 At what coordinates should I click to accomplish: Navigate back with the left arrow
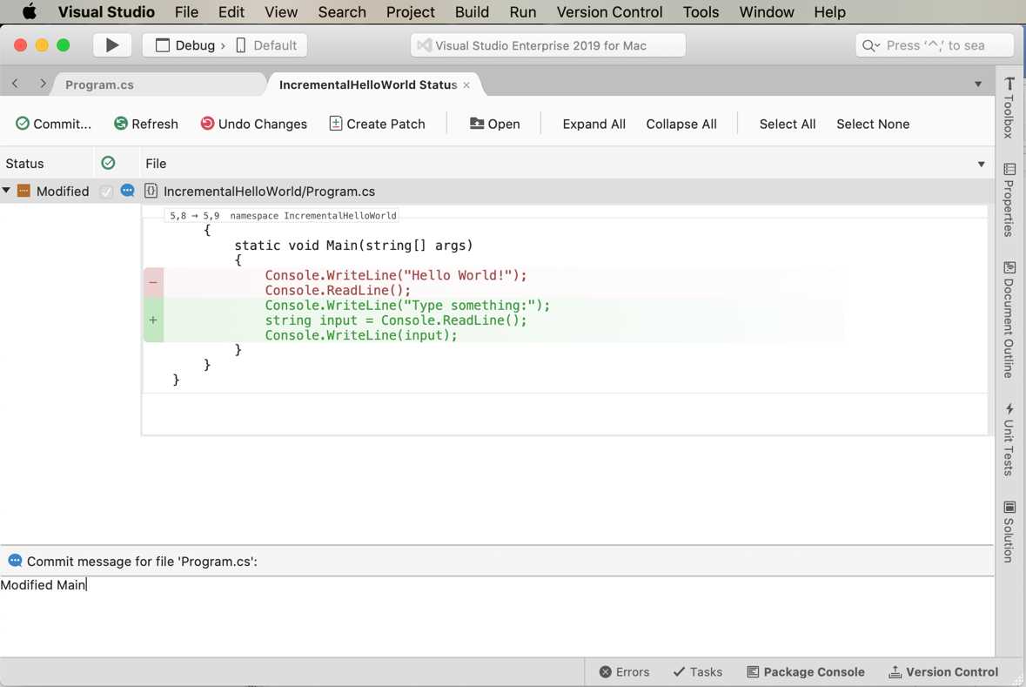(x=15, y=84)
